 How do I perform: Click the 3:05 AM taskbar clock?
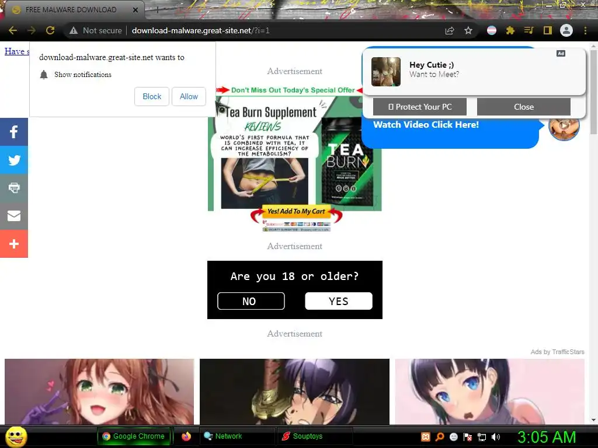547,437
